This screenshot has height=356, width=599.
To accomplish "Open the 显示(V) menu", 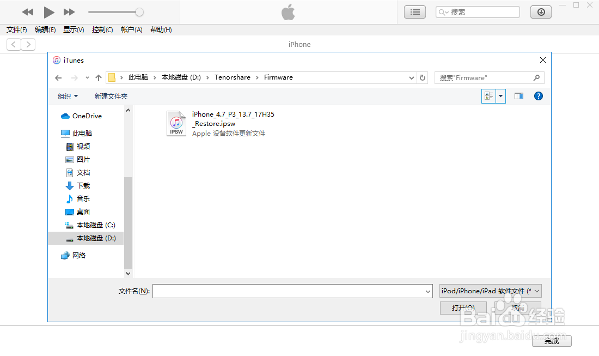I will [x=74, y=30].
